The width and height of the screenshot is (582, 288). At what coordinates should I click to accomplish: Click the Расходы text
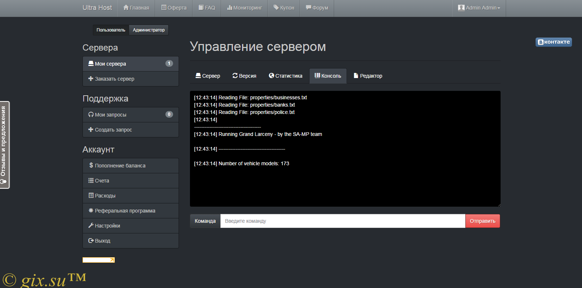point(105,196)
